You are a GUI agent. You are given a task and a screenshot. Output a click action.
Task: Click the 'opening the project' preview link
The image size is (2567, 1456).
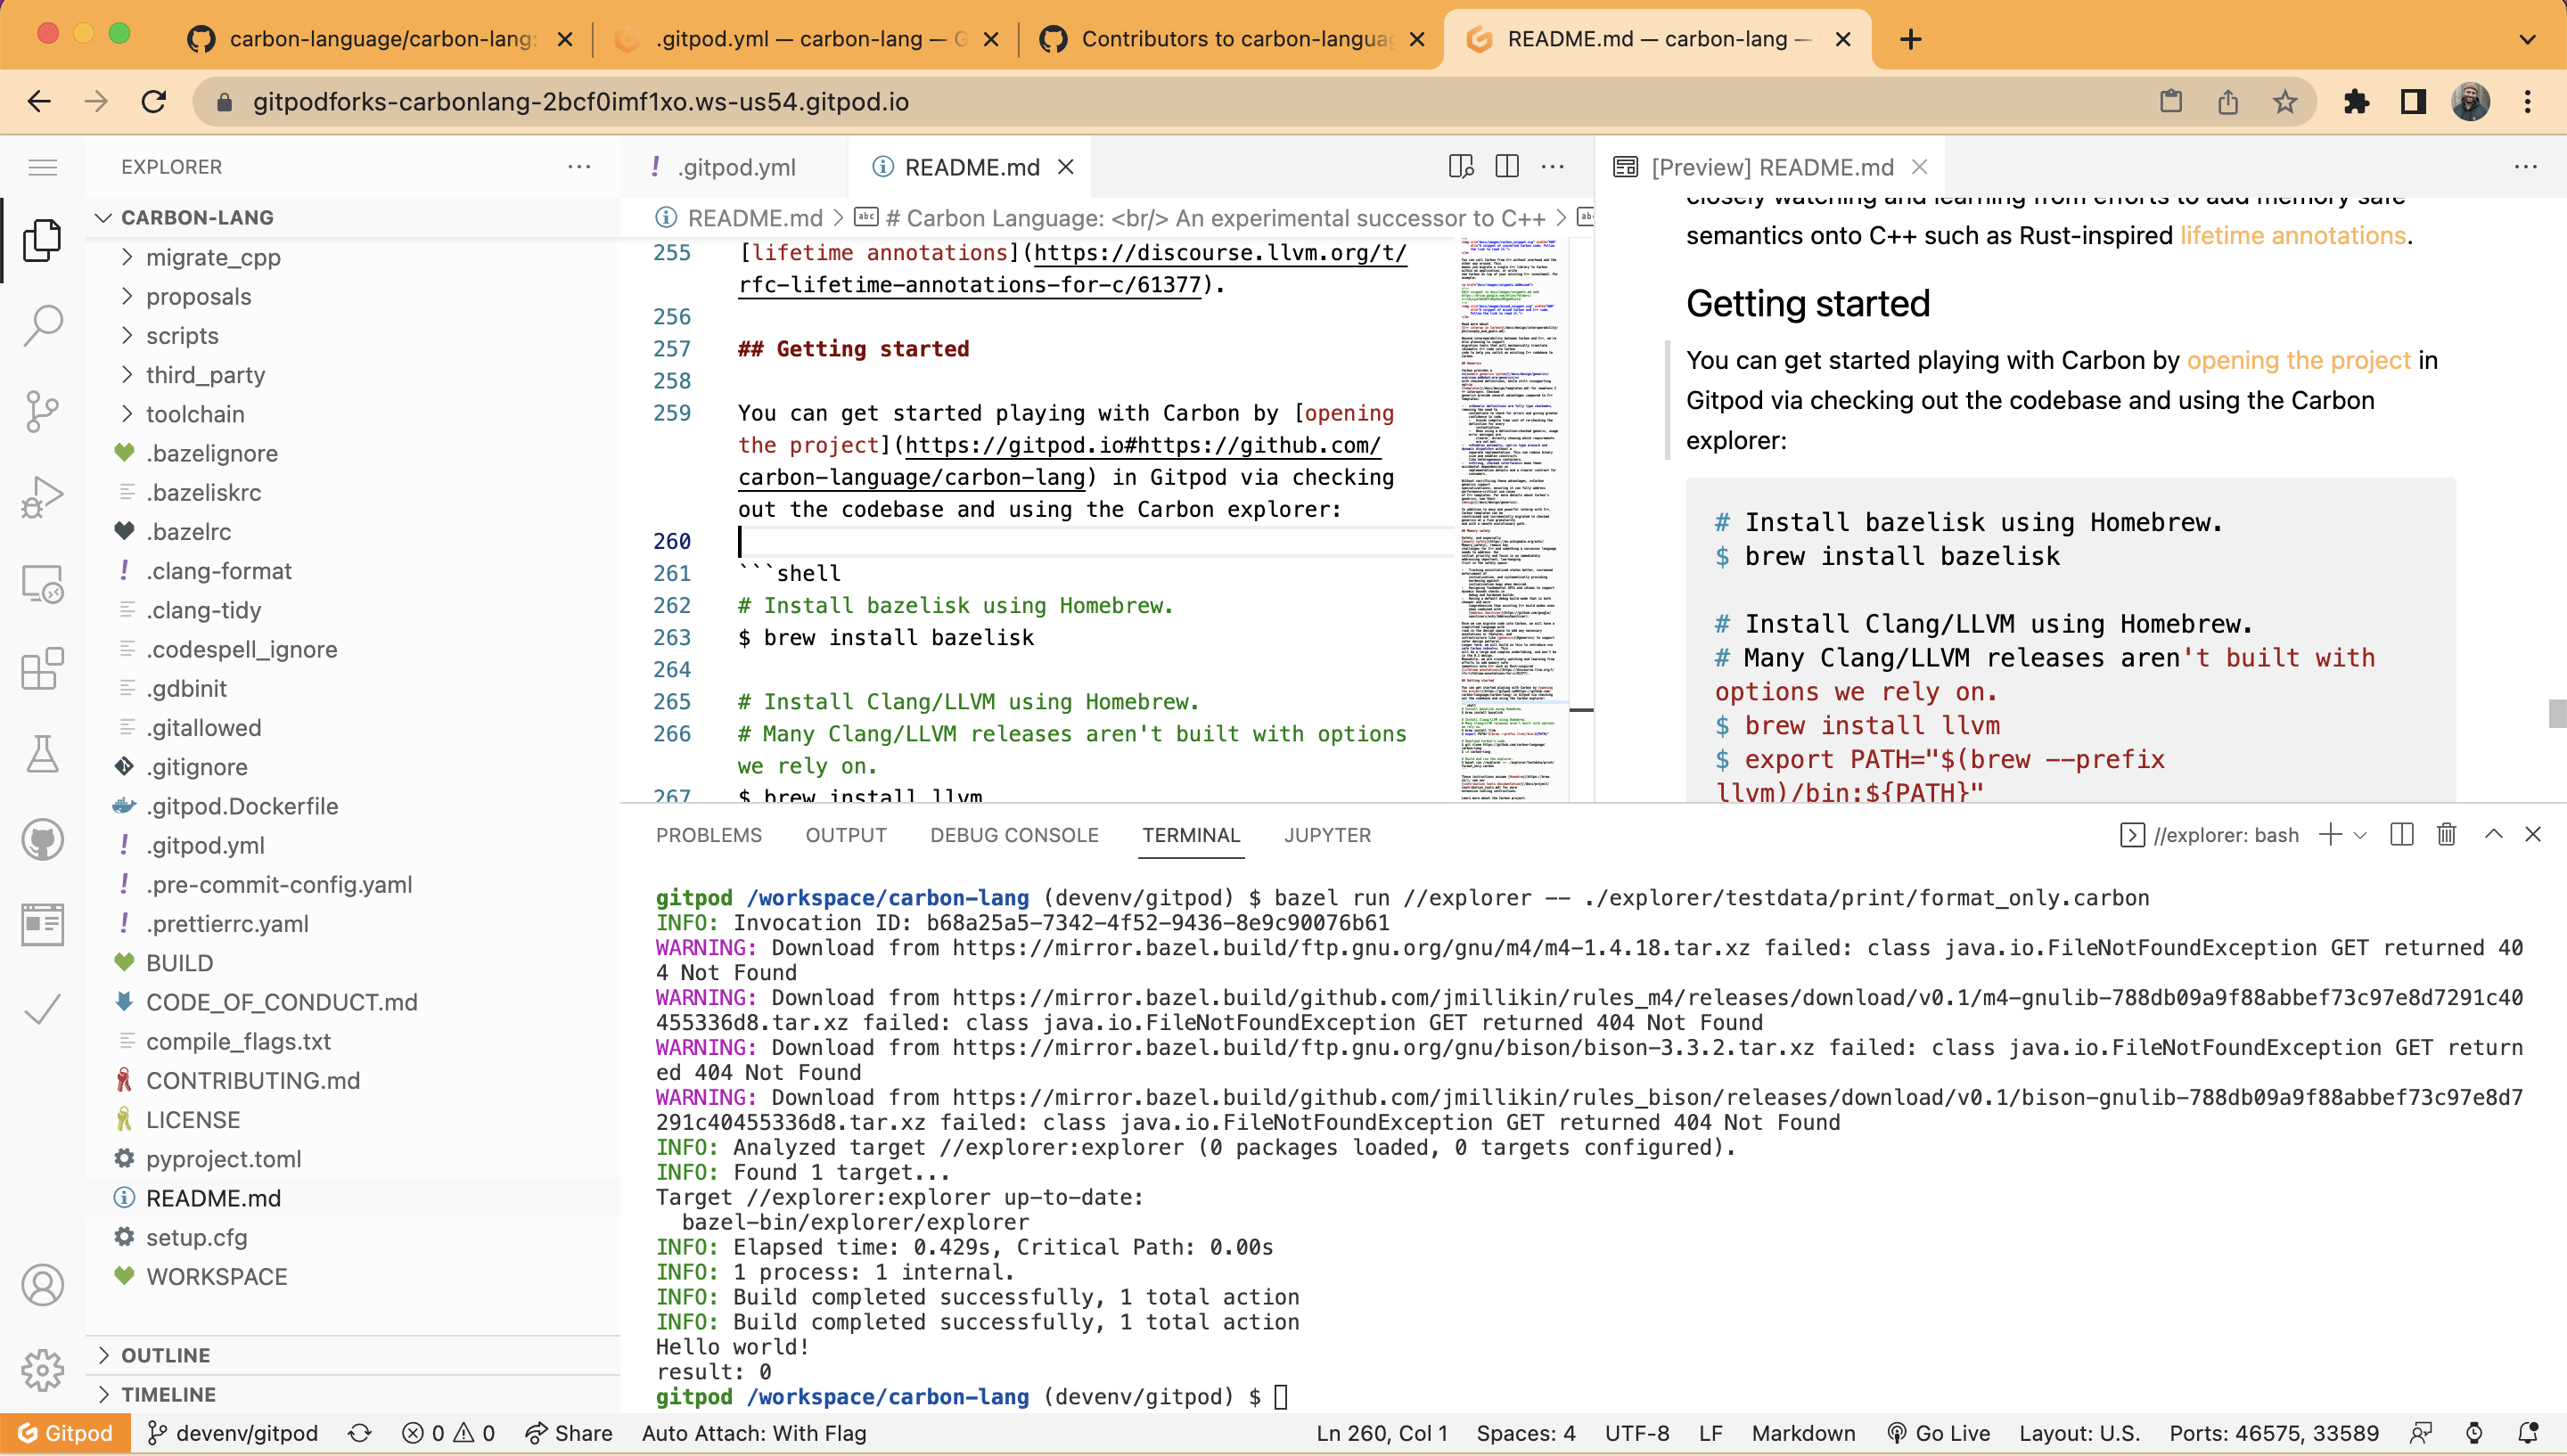click(2298, 360)
